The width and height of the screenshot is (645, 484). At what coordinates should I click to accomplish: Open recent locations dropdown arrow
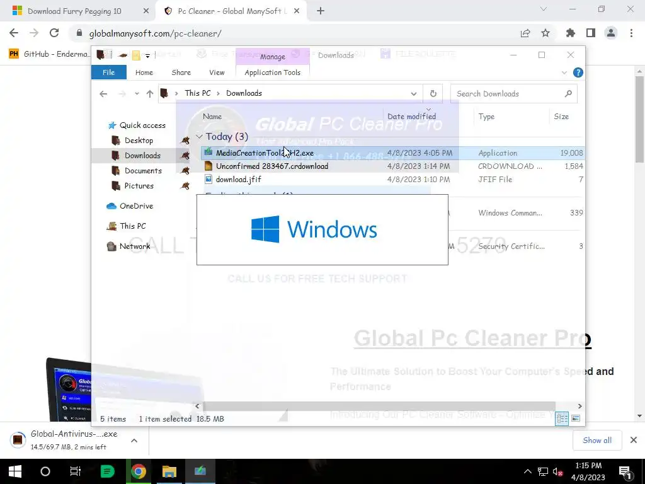click(x=137, y=94)
